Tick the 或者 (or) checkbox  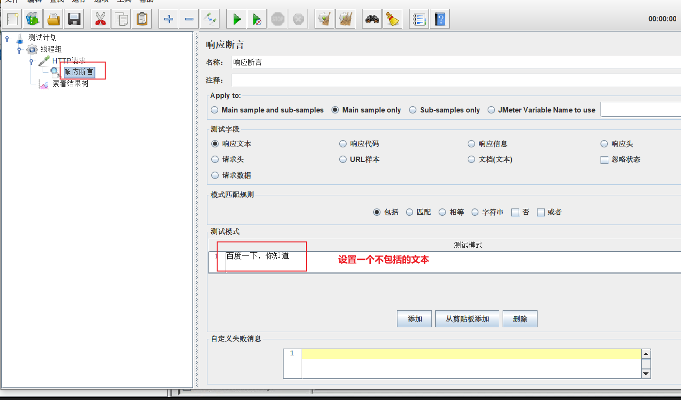pyautogui.click(x=549, y=212)
